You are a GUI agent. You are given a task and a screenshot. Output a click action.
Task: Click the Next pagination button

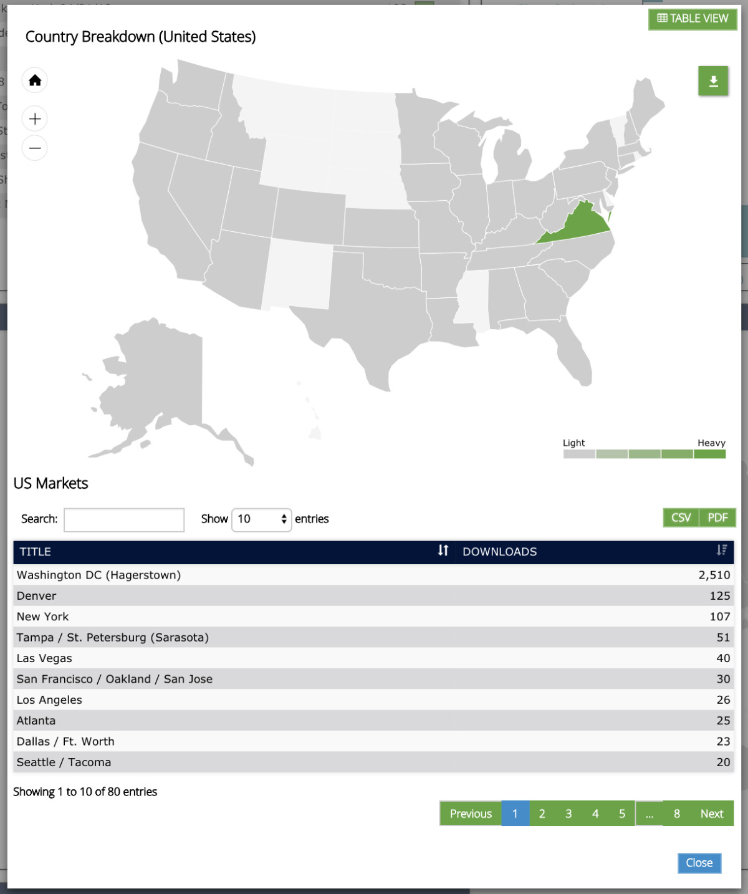pos(712,814)
